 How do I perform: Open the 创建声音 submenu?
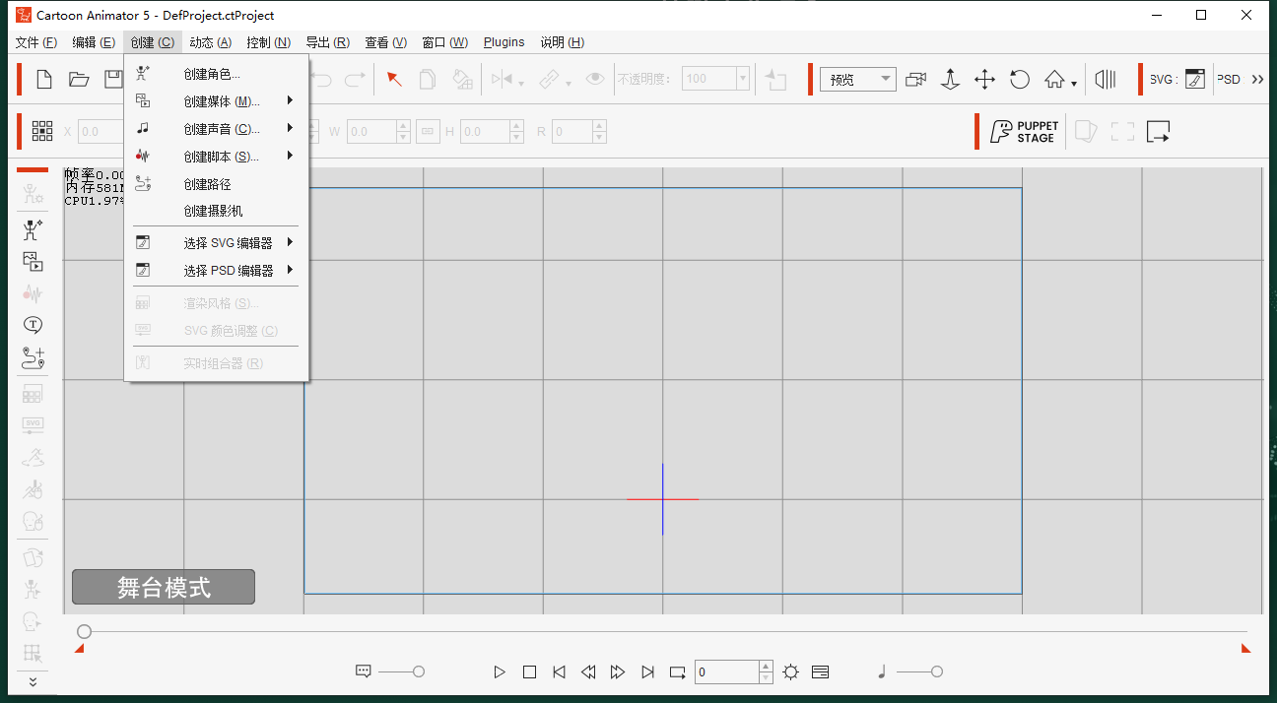[x=216, y=128]
